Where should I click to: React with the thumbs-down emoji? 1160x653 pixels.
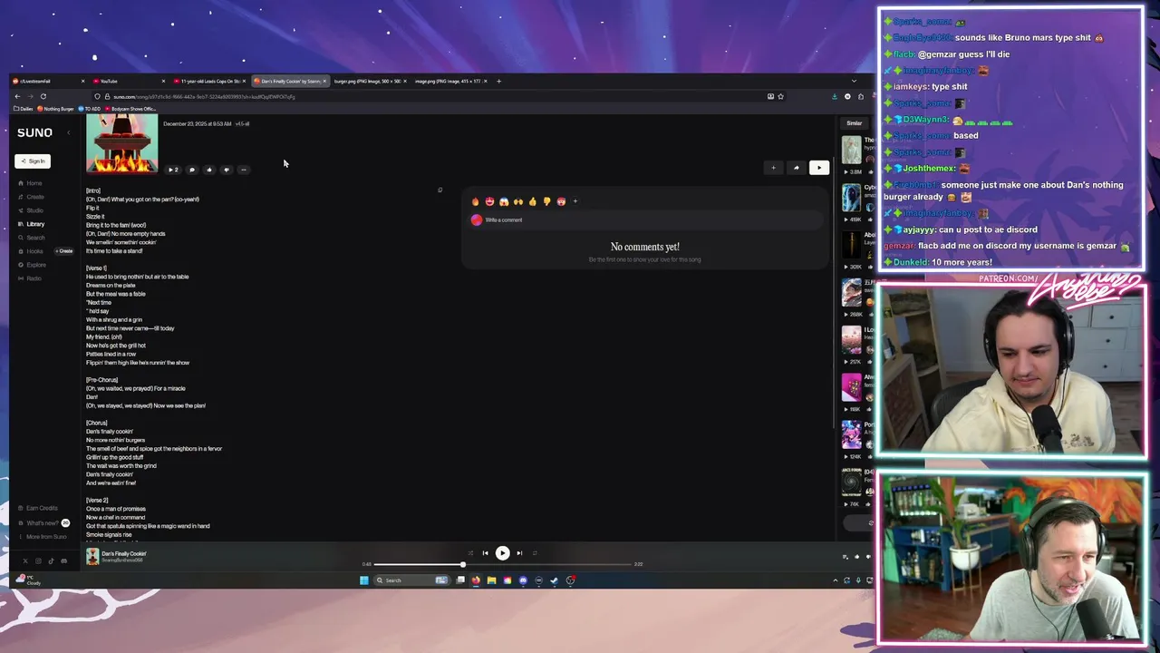pyautogui.click(x=546, y=201)
